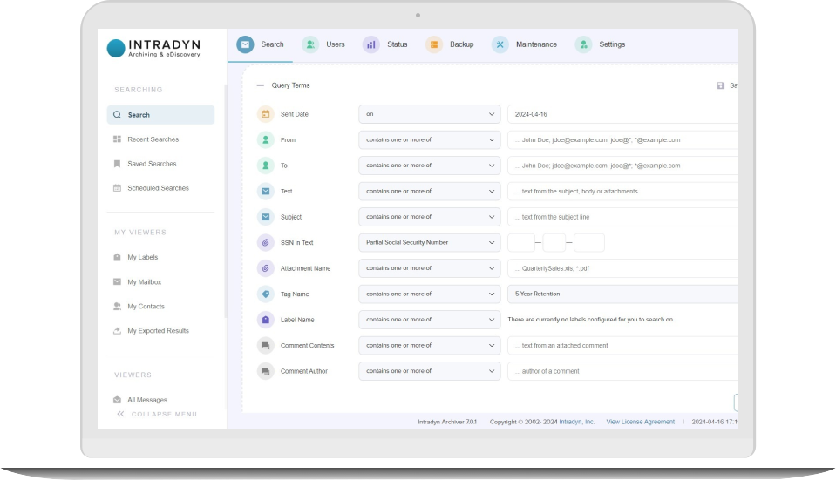Image resolution: width=836 pixels, height=480 pixels.
Task: Open All Messages viewer
Action: 140,400
